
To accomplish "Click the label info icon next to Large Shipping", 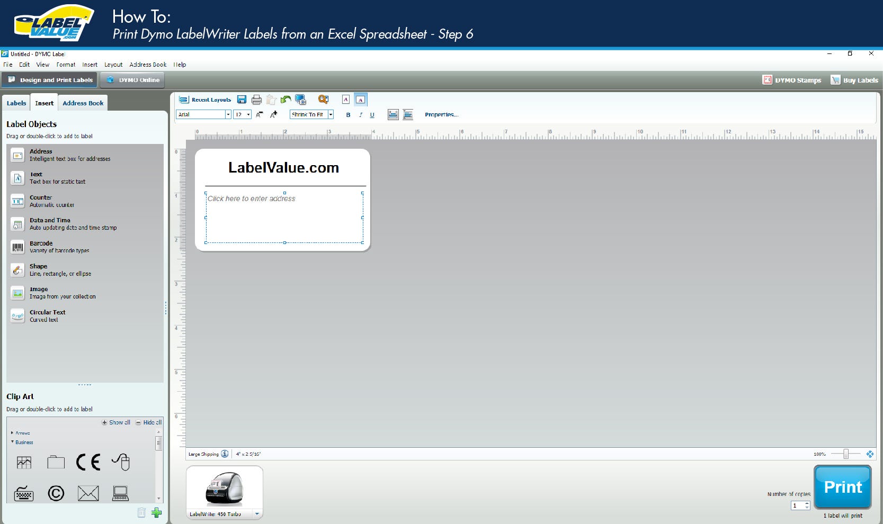I will click(x=225, y=454).
